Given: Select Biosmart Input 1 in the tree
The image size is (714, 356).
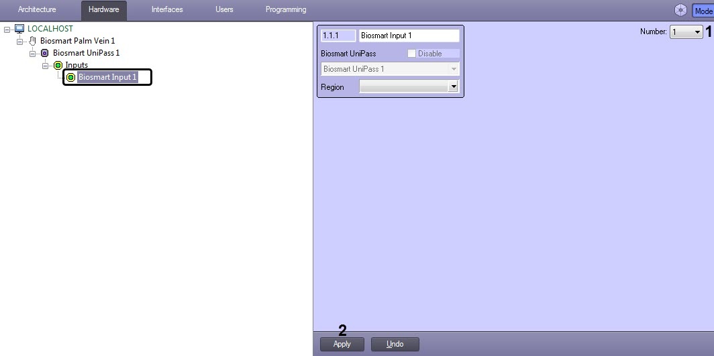Looking at the screenshot, I should [107, 77].
